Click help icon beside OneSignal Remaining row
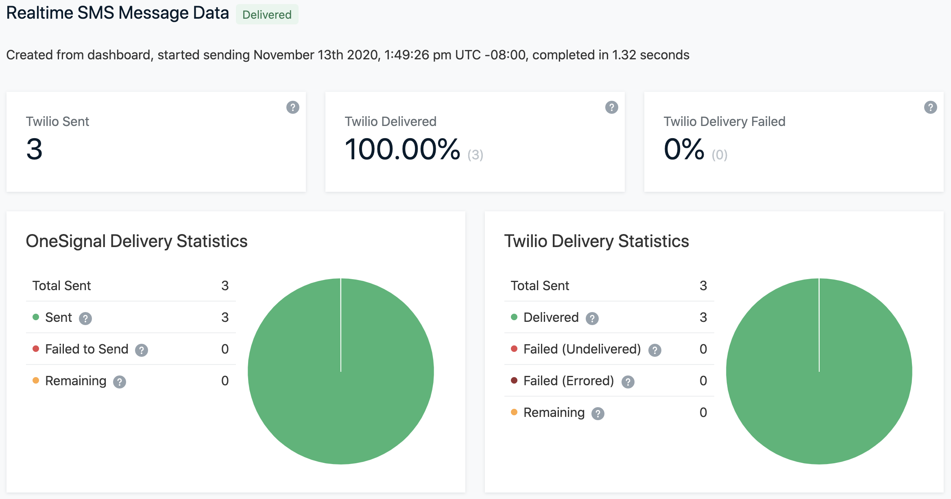The image size is (951, 499). click(x=120, y=382)
